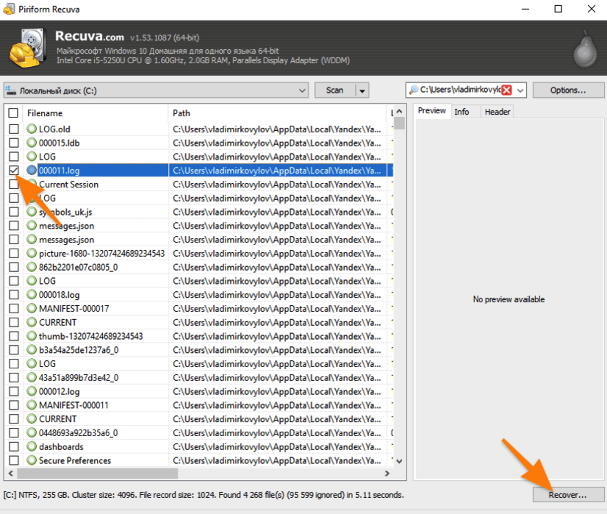
Task: Check the box for LOG.old
Action: 13,129
